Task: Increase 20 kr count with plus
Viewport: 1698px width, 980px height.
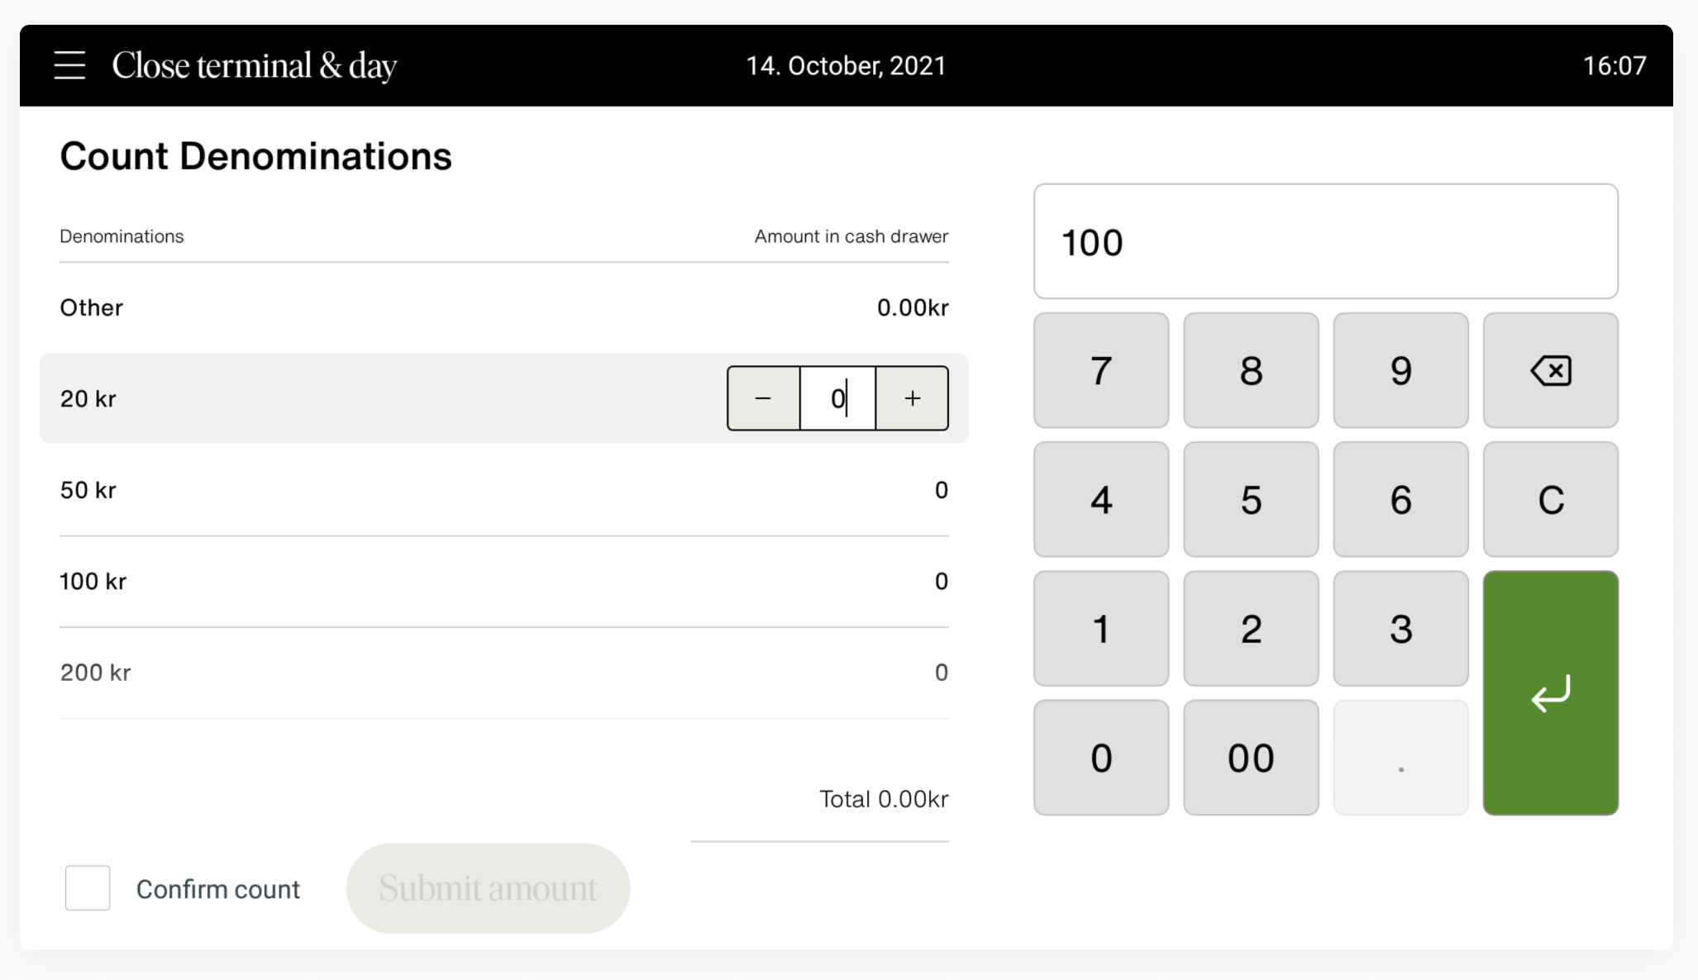Action: 912,398
